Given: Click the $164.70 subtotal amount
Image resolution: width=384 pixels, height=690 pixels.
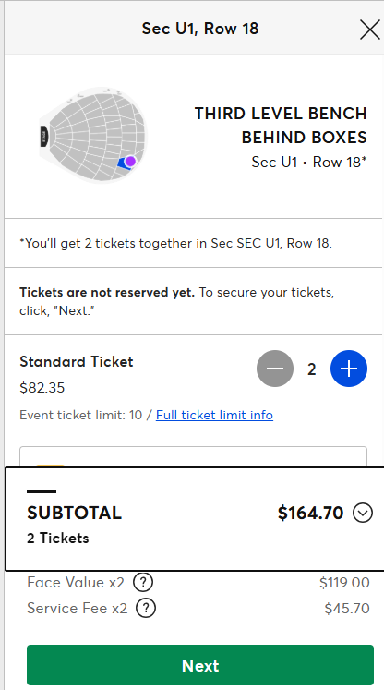Looking at the screenshot, I should (x=310, y=513).
